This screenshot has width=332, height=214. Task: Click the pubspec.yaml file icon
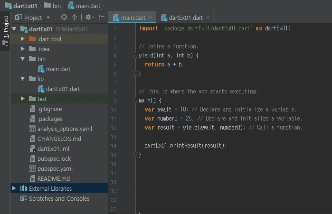[x=32, y=169]
